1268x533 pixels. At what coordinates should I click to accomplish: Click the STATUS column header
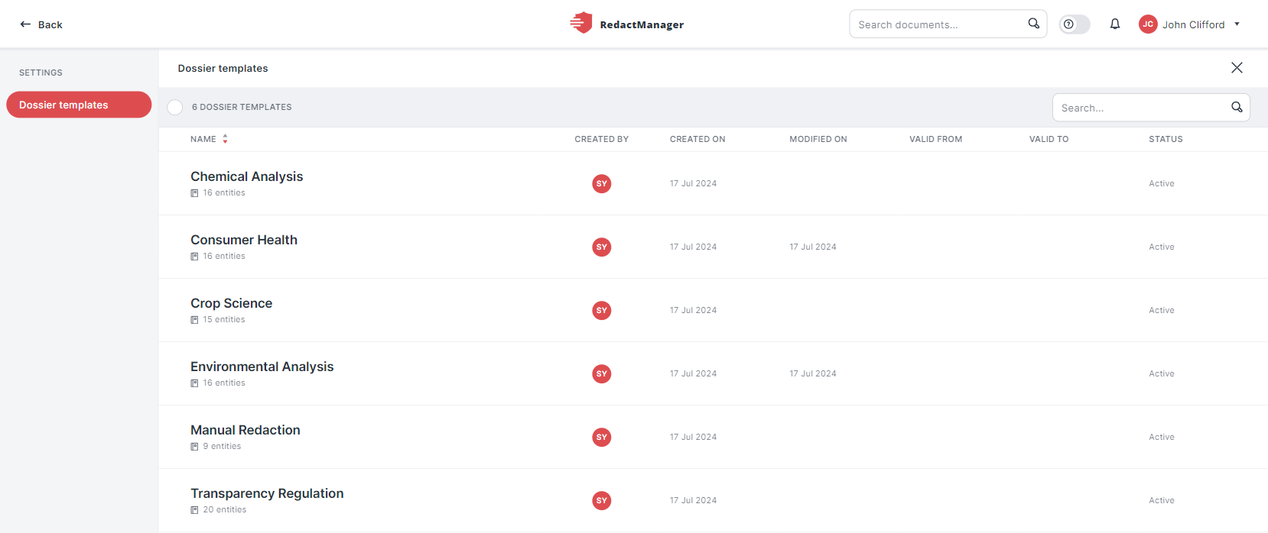click(x=1166, y=139)
